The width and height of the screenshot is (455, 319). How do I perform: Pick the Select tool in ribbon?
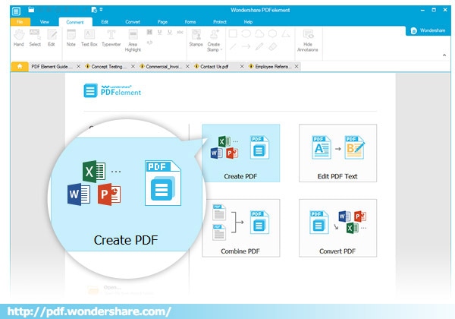[36, 38]
